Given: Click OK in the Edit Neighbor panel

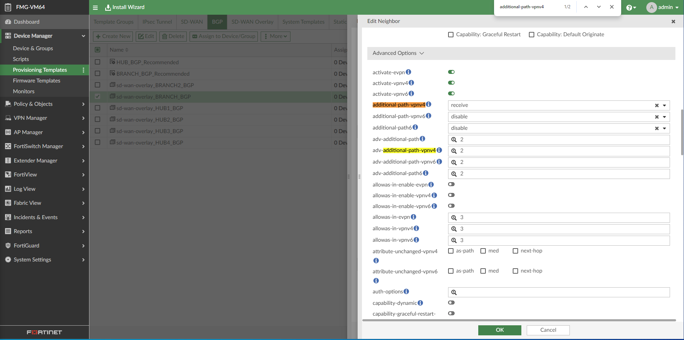Looking at the screenshot, I should (x=499, y=330).
